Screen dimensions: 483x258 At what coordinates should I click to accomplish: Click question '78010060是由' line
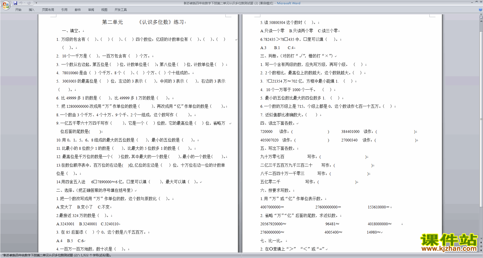click(124, 73)
